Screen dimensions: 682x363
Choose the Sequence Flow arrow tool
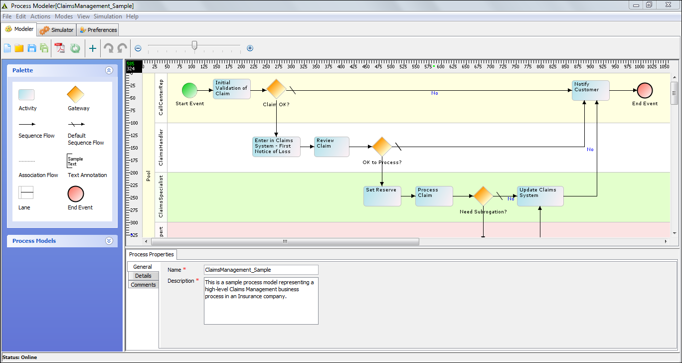coord(27,124)
